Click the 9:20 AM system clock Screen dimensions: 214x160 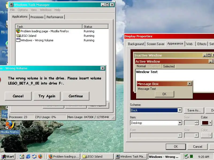click(x=204, y=157)
